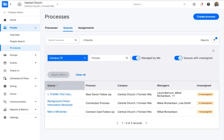Click the Apply filters button

(59, 75)
